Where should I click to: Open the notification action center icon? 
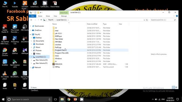(x=177, y=99)
